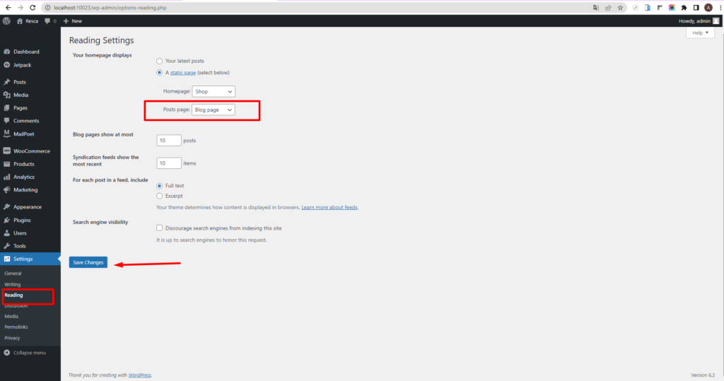Go forward in browser history
This screenshot has height=381, width=724.
21,7
